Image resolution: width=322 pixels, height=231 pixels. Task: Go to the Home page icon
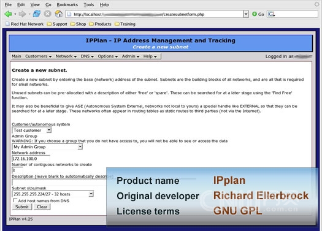[58, 14]
